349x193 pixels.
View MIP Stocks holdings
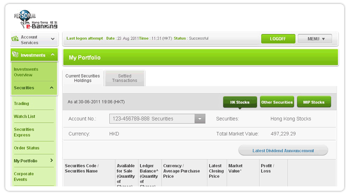pos(314,102)
